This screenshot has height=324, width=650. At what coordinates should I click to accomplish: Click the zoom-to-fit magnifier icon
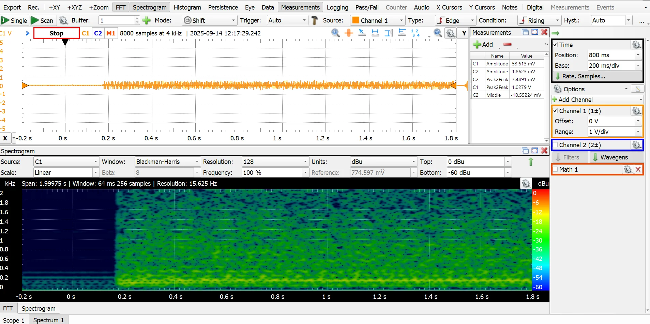pyautogui.click(x=438, y=33)
